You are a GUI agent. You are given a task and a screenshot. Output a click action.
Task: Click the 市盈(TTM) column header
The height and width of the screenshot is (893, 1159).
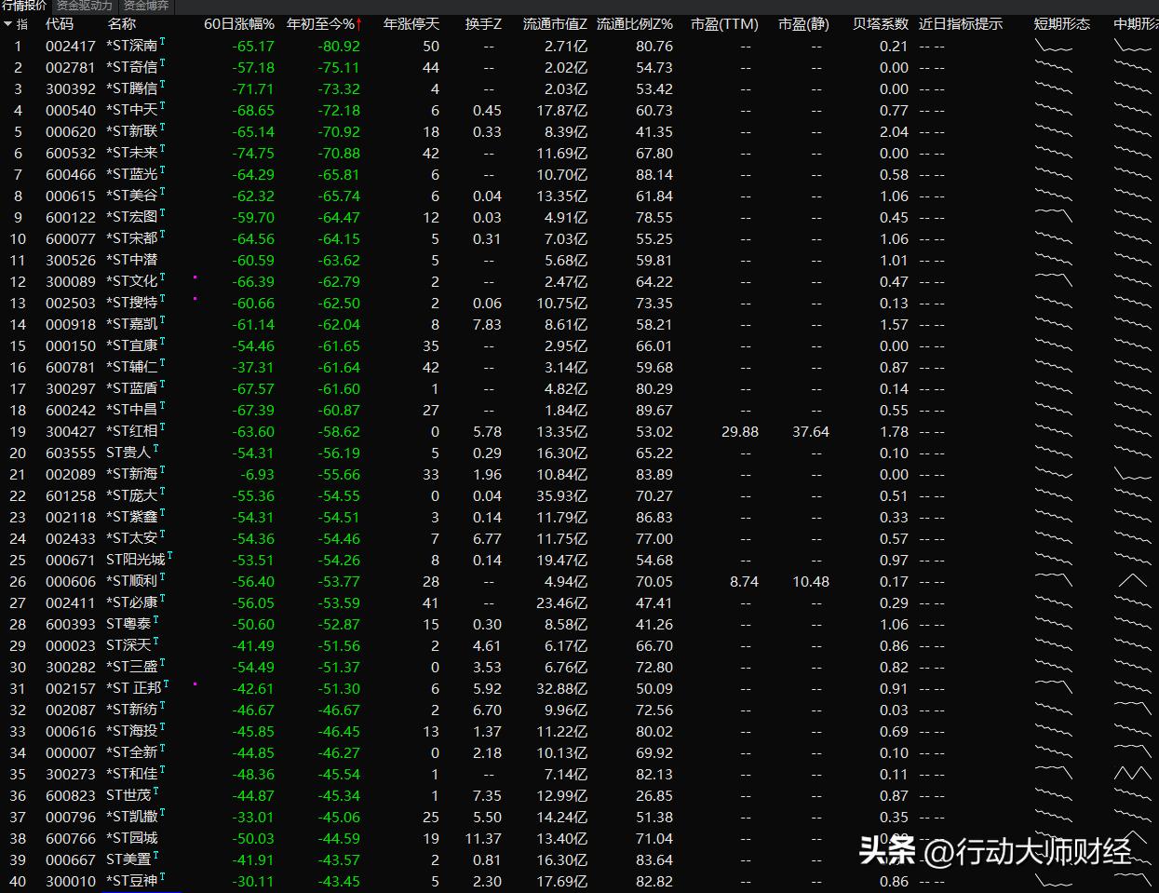(724, 24)
